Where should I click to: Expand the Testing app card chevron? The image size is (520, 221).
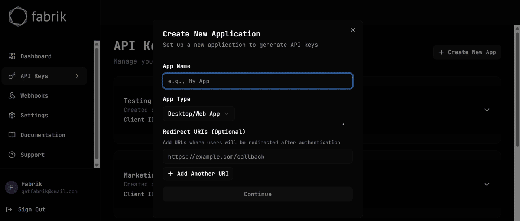(487, 110)
